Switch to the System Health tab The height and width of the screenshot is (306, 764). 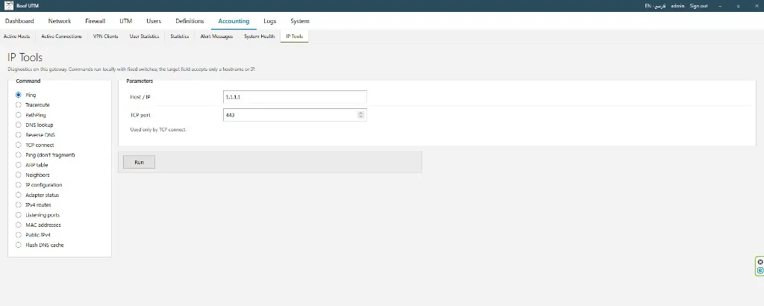[x=259, y=36]
